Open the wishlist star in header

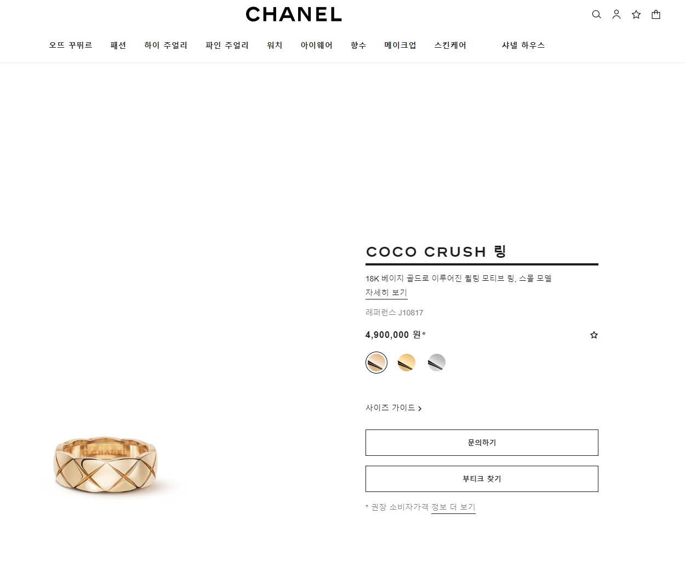point(636,14)
